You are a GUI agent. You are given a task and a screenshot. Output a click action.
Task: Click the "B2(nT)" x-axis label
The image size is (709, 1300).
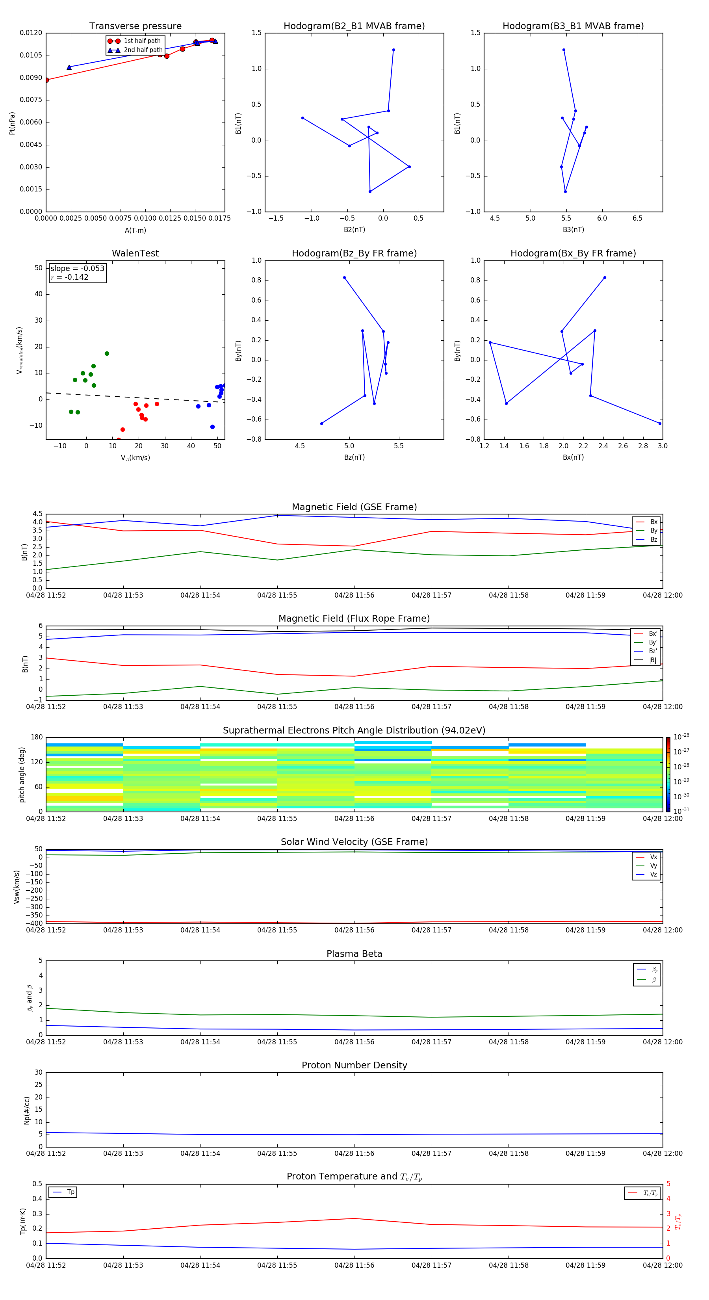[x=354, y=230]
